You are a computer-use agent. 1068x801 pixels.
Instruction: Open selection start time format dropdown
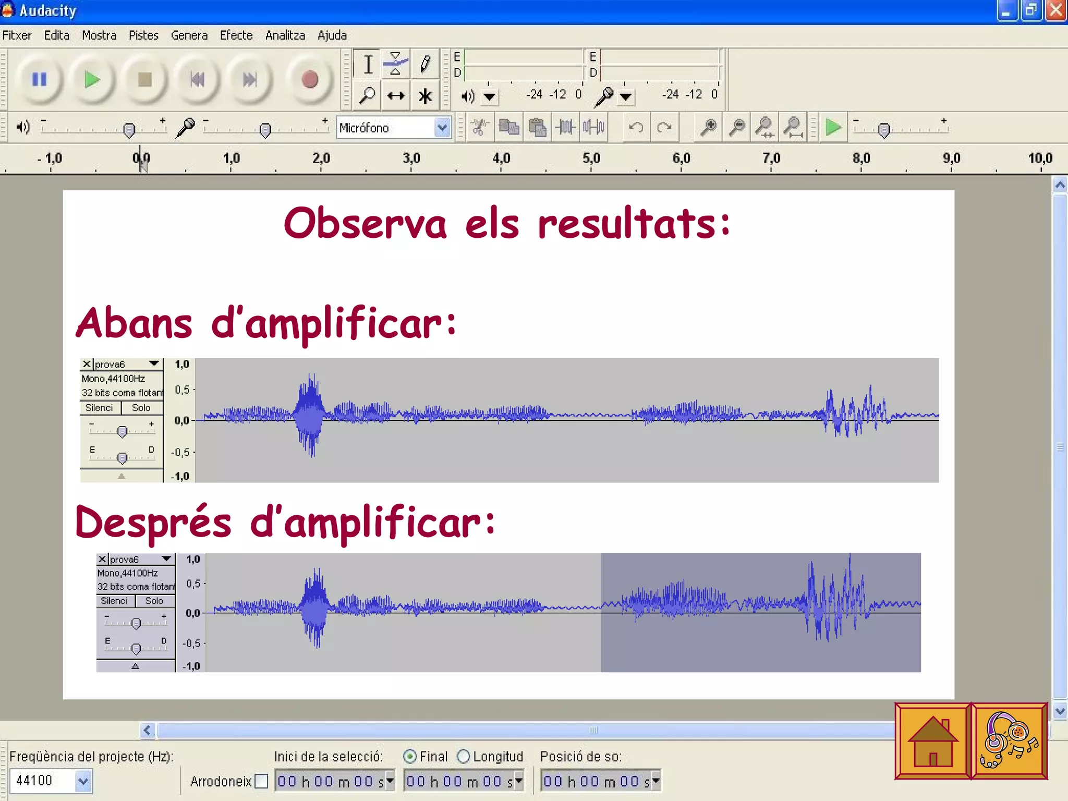[389, 781]
